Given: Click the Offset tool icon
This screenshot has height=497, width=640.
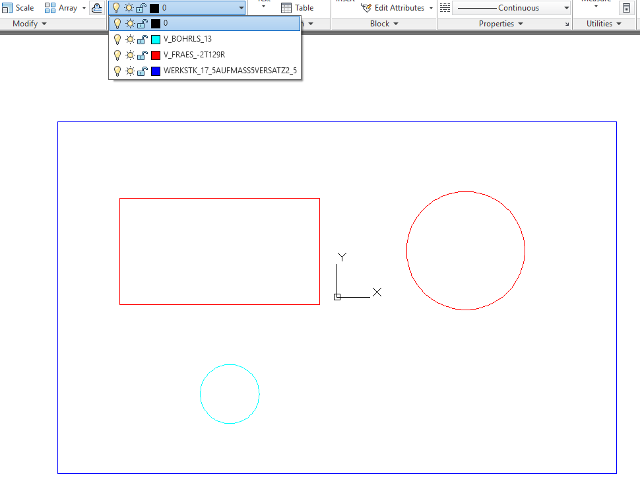Looking at the screenshot, I should (97, 8).
